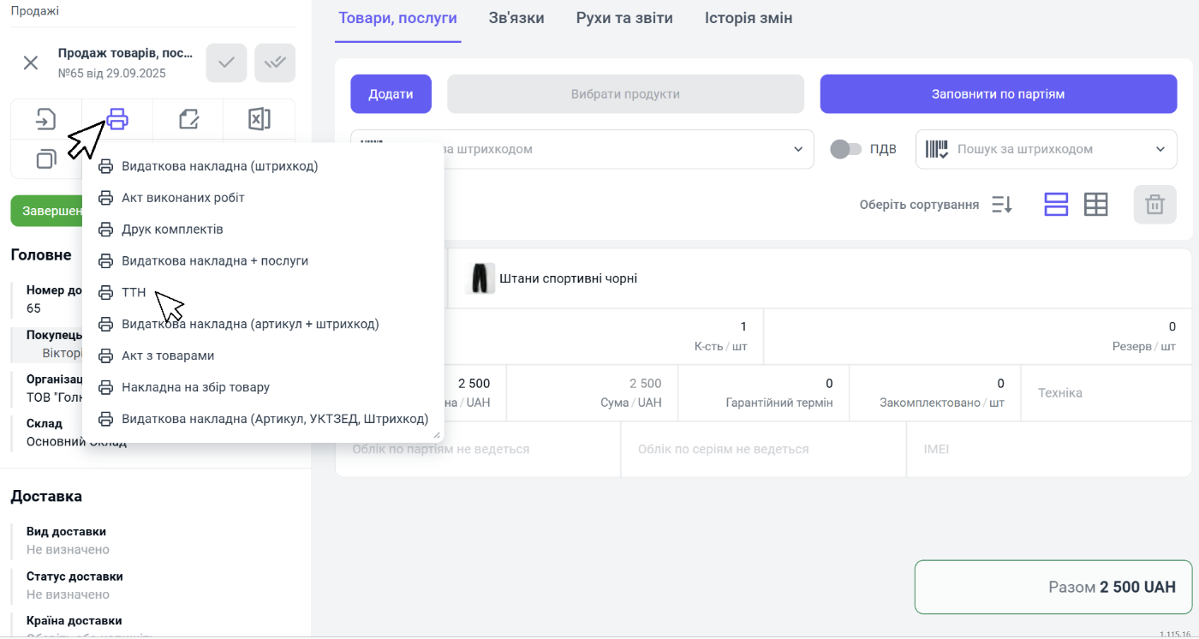Viewport: 1199px width, 639px height.
Task: Choose Акт виконаних робіт print option
Action: pos(182,198)
